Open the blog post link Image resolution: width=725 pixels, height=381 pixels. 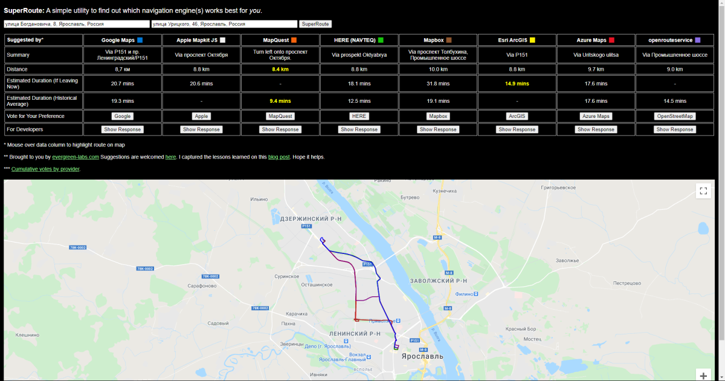point(280,157)
